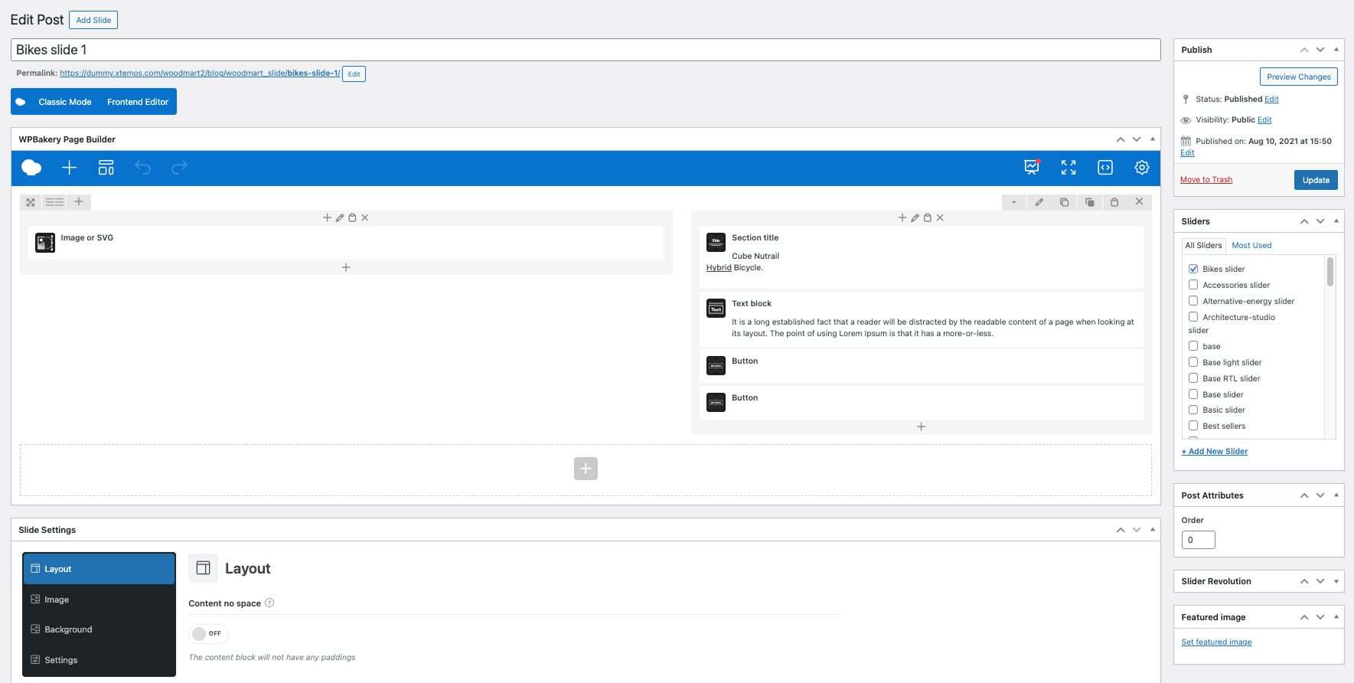Open the Settings tab in Slide Settings
Image resolution: width=1354 pixels, height=683 pixels.
99,660
